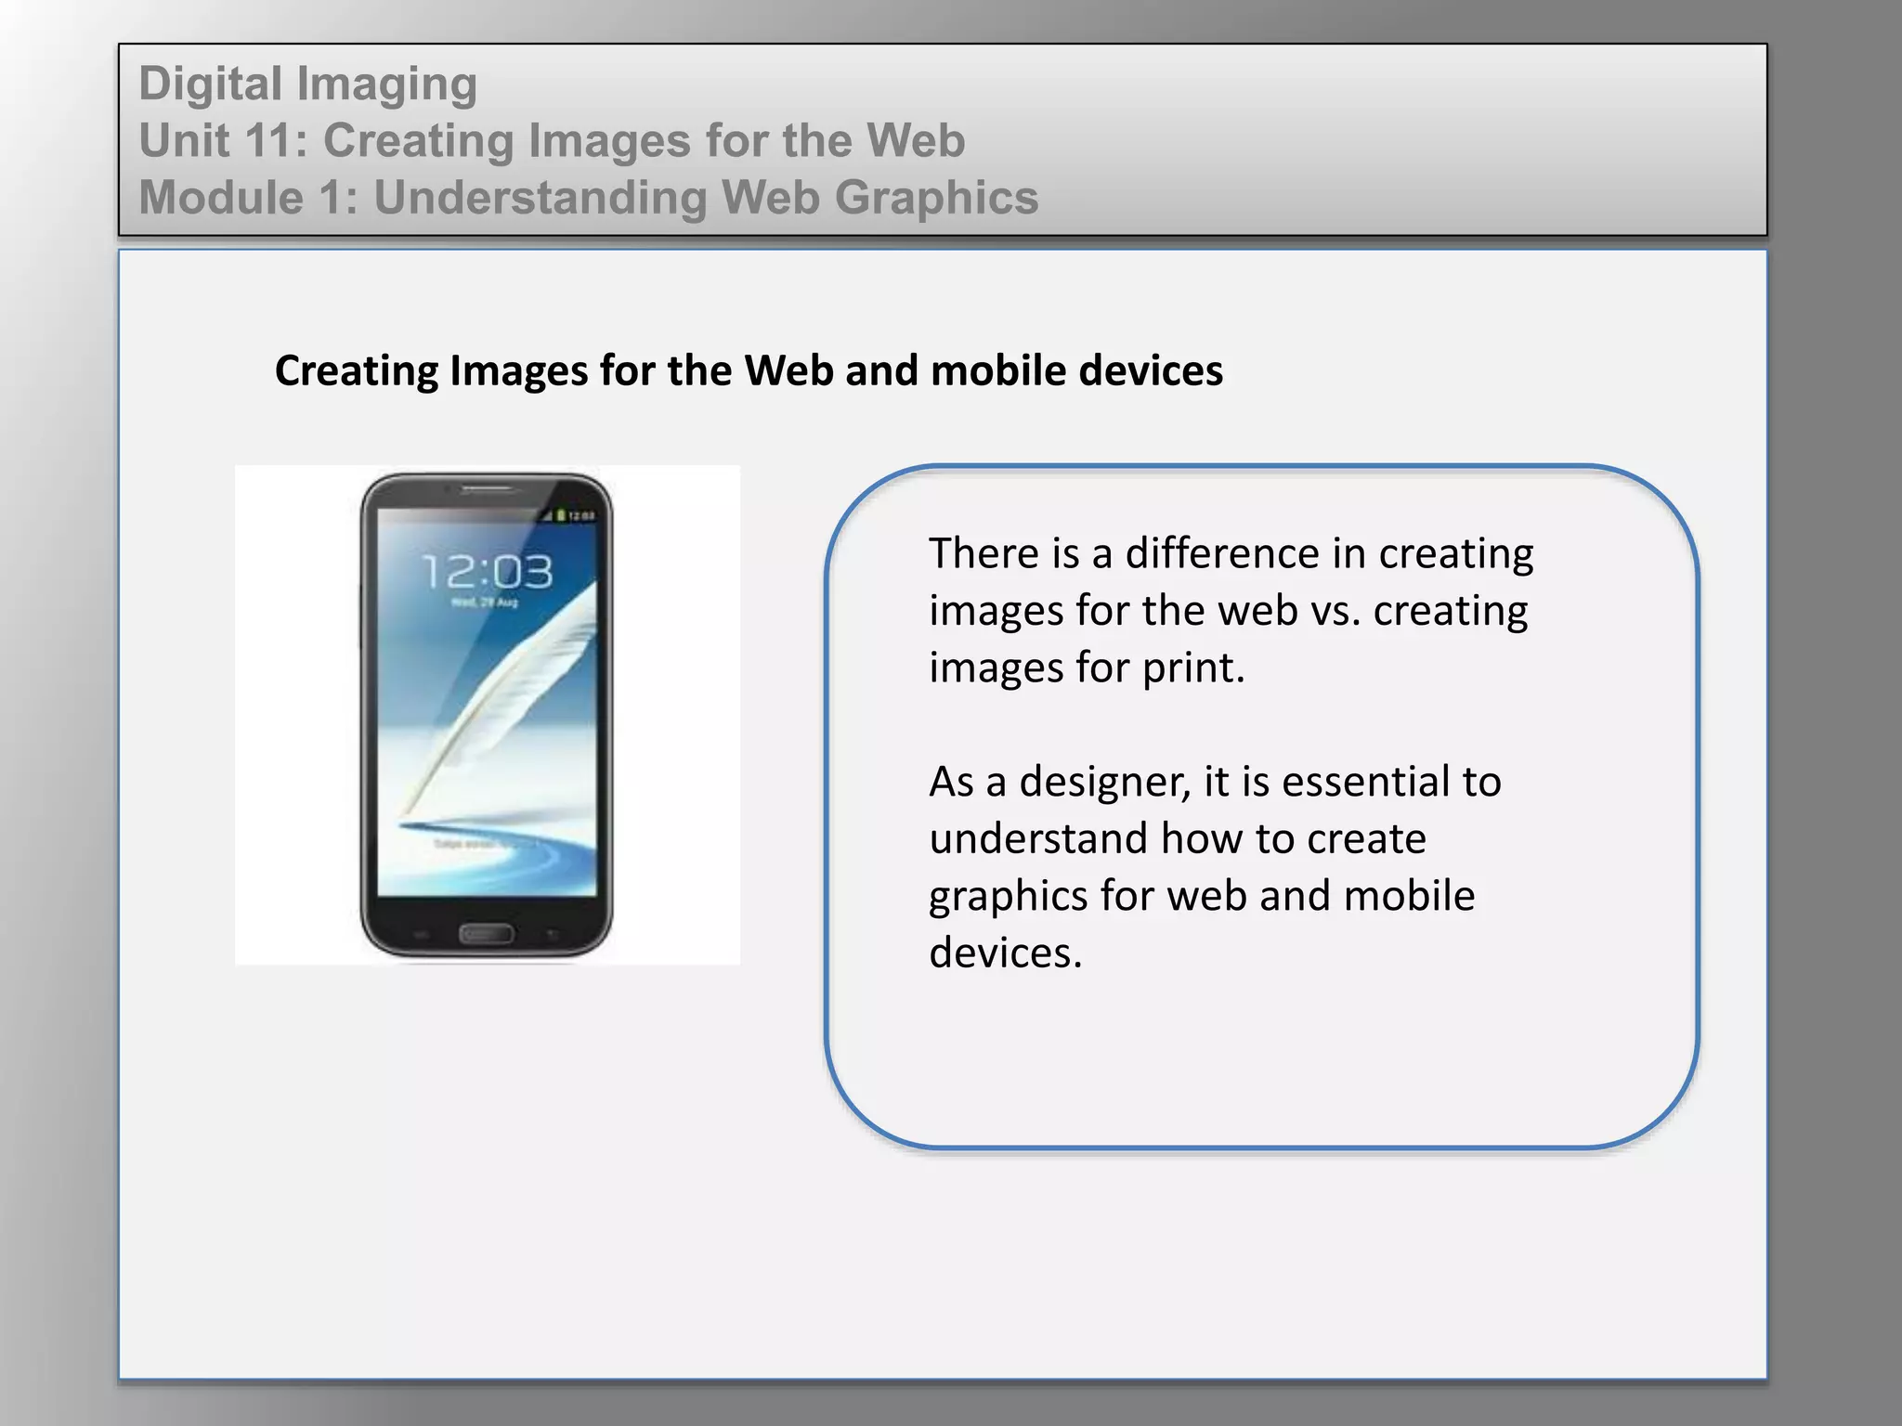This screenshot has width=1902, height=1426.
Task: Select the 'Digital Imaging' title line
Action: tap(307, 84)
